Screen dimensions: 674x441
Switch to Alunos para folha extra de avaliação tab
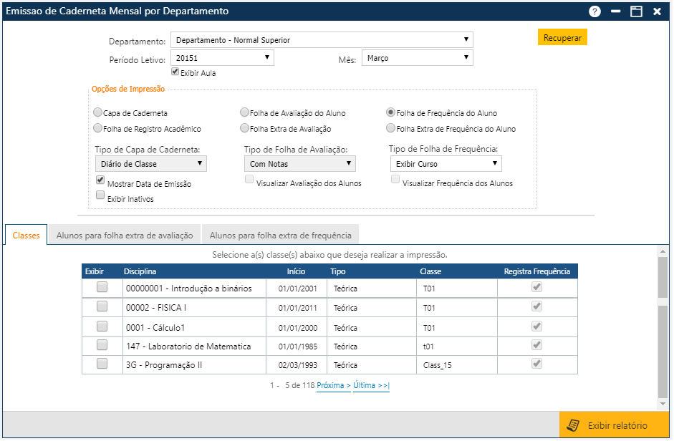point(125,235)
